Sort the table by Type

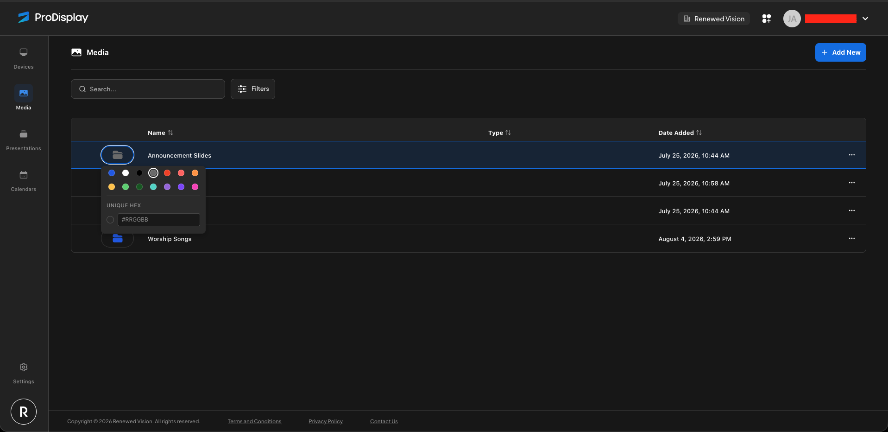pyautogui.click(x=499, y=133)
